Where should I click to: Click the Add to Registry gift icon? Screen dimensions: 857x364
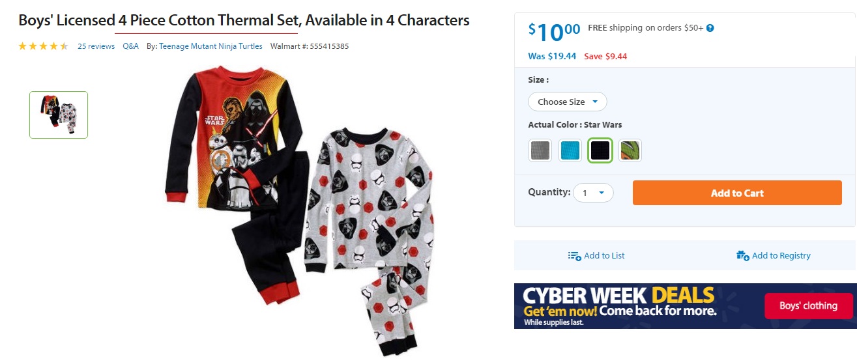click(742, 256)
